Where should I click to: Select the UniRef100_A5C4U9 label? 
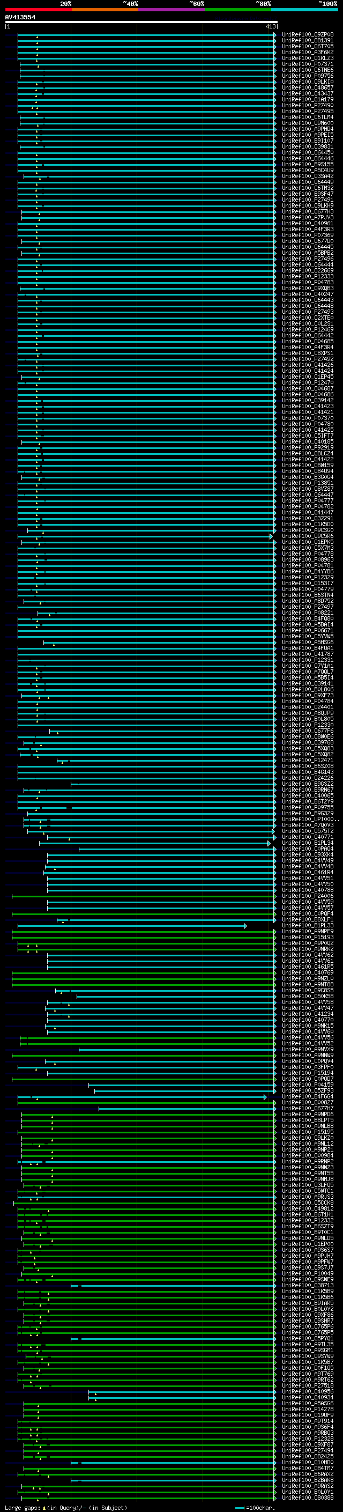(x=307, y=170)
